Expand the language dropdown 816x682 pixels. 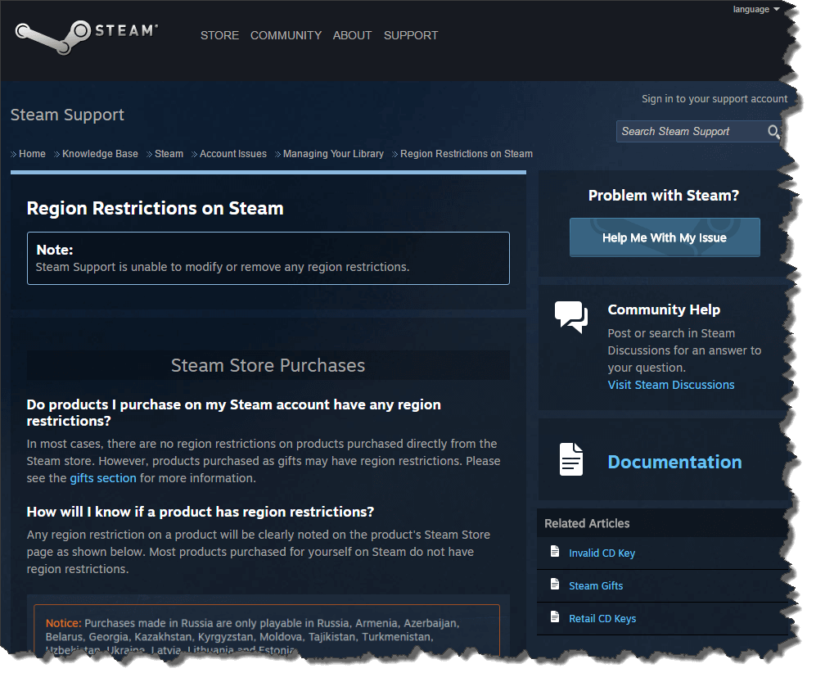click(755, 9)
